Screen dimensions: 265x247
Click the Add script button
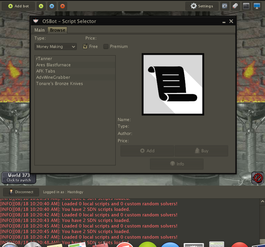[147, 151]
